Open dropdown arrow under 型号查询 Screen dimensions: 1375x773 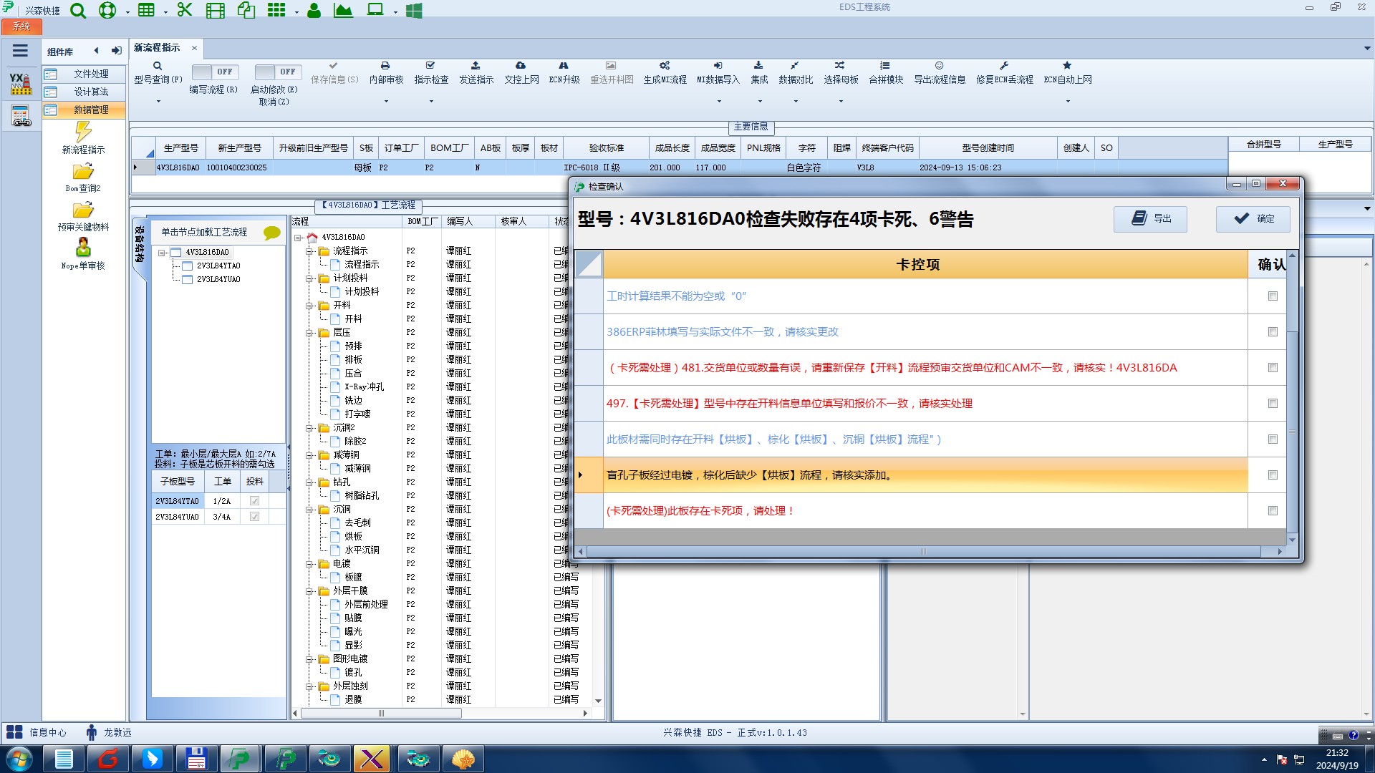coord(158,101)
